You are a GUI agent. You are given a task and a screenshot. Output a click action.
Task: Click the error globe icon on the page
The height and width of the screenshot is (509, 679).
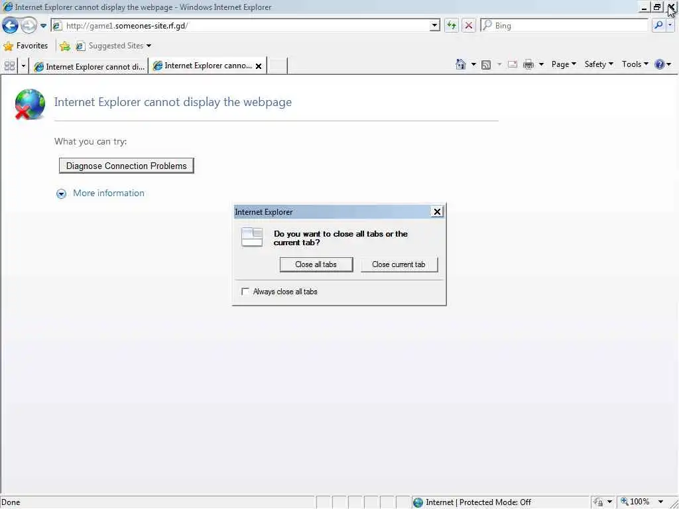click(x=30, y=104)
